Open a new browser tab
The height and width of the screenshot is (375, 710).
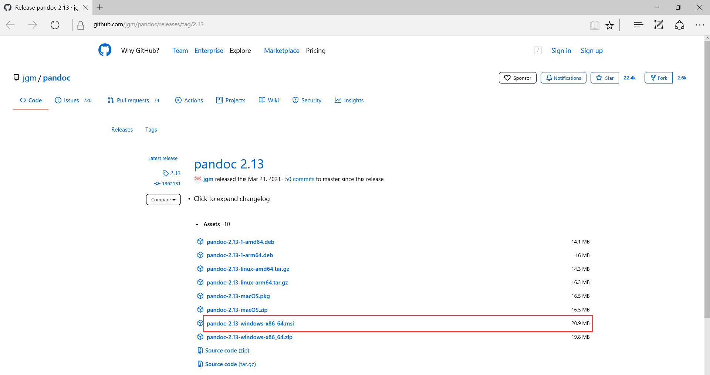[x=100, y=7]
